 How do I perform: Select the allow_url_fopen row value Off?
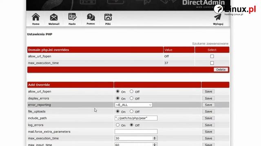(x=166, y=56)
